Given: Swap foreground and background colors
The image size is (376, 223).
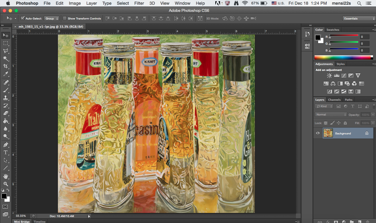Looking at the screenshot, I should (8, 190).
